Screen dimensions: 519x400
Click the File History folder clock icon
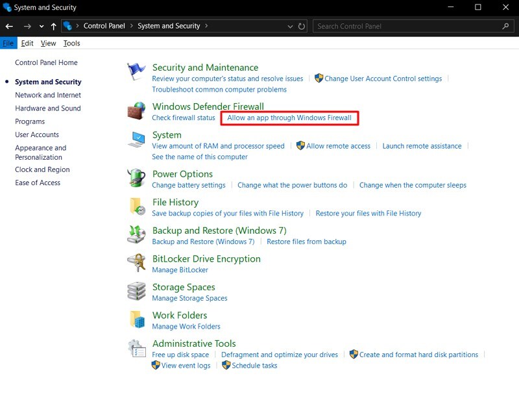(137, 206)
